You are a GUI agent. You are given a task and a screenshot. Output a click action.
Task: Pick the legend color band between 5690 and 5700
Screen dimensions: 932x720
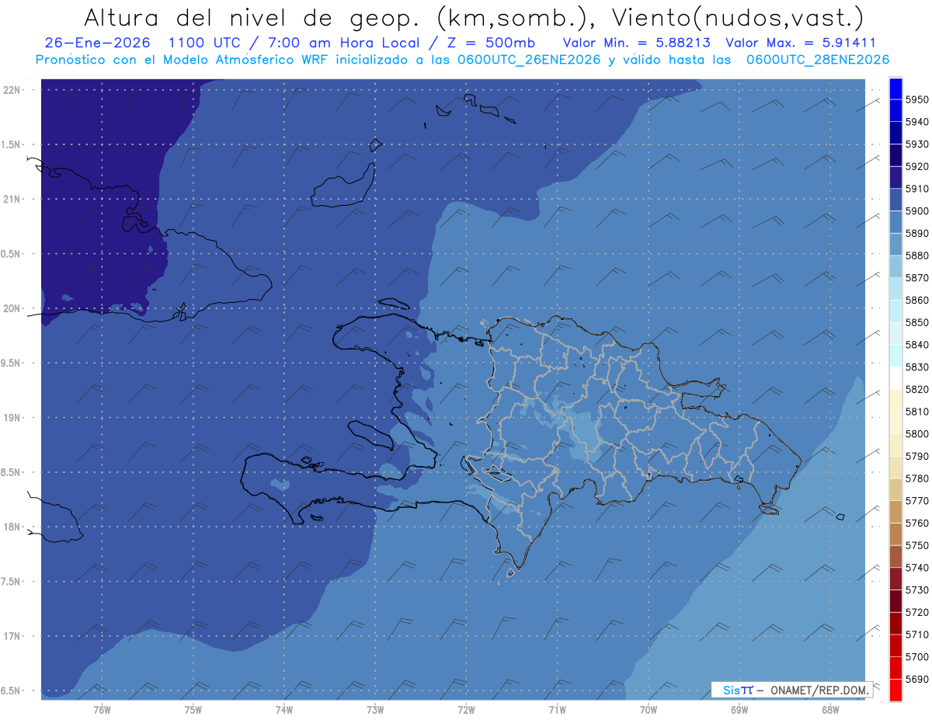[895, 669]
